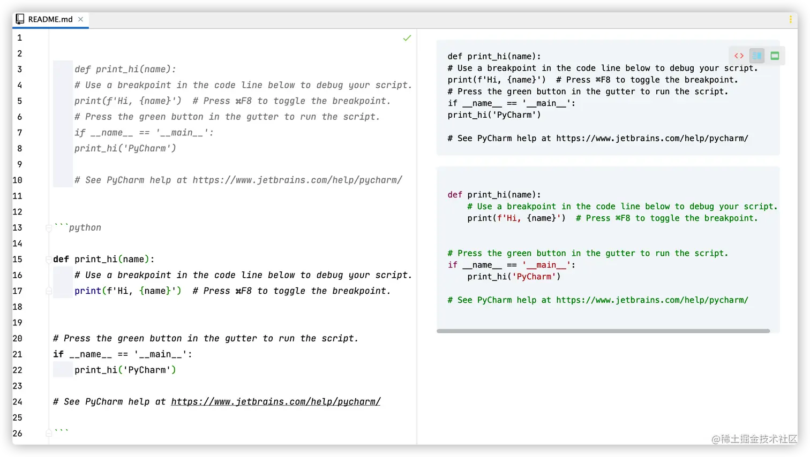The image size is (810, 457).
Task: Click the ```python fence text
Action: pos(78,227)
